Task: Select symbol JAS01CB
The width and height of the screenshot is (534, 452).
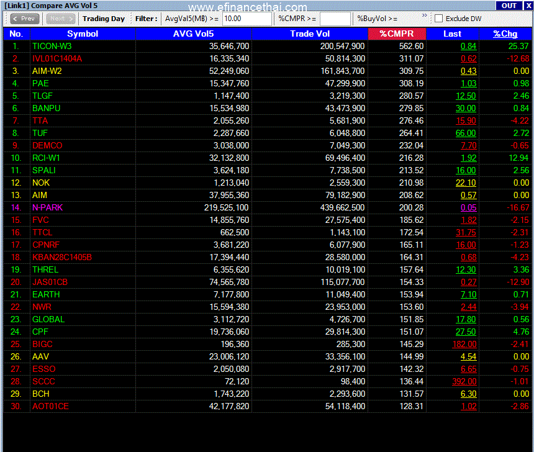Action: (x=50, y=282)
